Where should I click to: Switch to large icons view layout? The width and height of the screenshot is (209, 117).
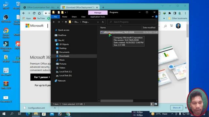tap(156, 104)
